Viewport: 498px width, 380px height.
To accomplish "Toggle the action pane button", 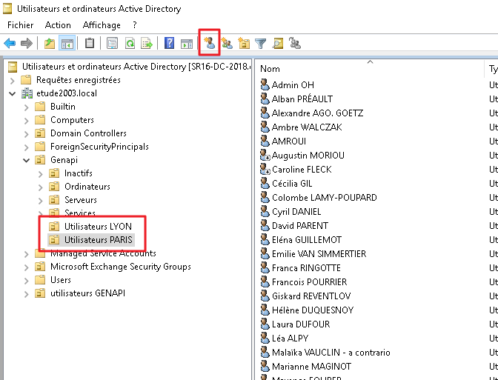I will tap(187, 43).
